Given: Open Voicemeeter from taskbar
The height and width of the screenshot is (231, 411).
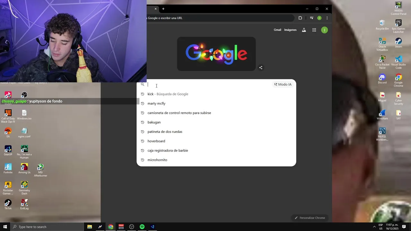Looking at the screenshot, I should (x=121, y=227).
